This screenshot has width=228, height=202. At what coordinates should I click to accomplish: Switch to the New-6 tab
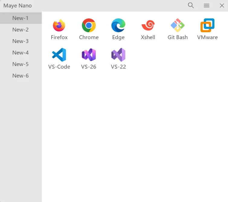[21, 76]
